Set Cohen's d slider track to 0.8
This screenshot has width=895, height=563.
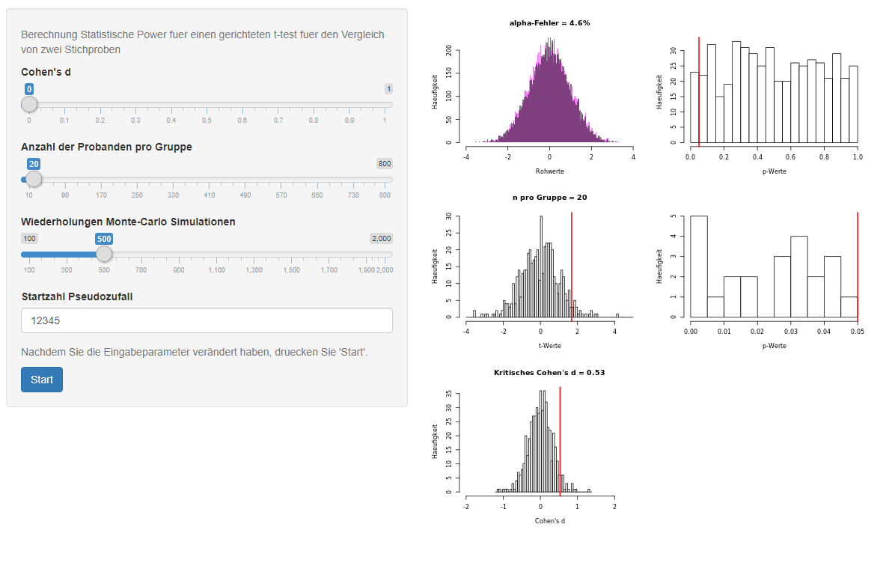click(314, 104)
